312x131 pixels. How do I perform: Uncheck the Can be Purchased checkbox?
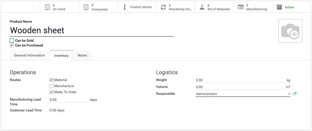pos(12,45)
